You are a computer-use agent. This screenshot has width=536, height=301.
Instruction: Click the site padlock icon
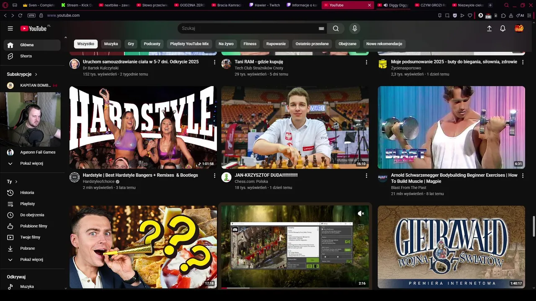click(x=41, y=15)
